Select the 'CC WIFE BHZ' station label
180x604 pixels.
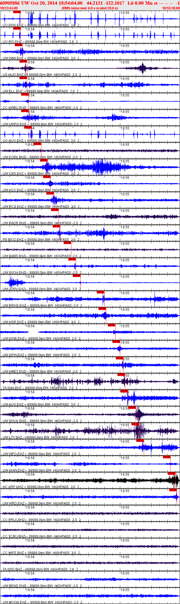[13, 553]
